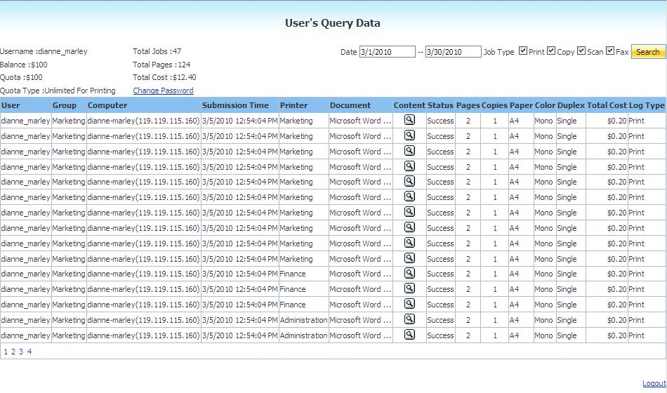Click the Status column header
The width and height of the screenshot is (667, 393).
coord(440,105)
